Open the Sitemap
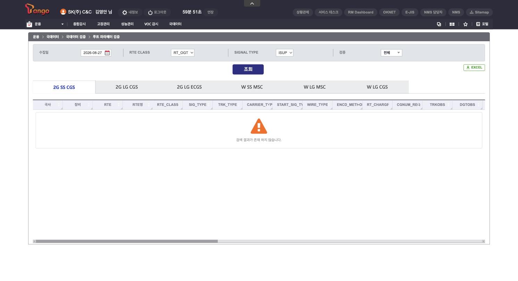This screenshot has width=518, height=281. pos(479,12)
